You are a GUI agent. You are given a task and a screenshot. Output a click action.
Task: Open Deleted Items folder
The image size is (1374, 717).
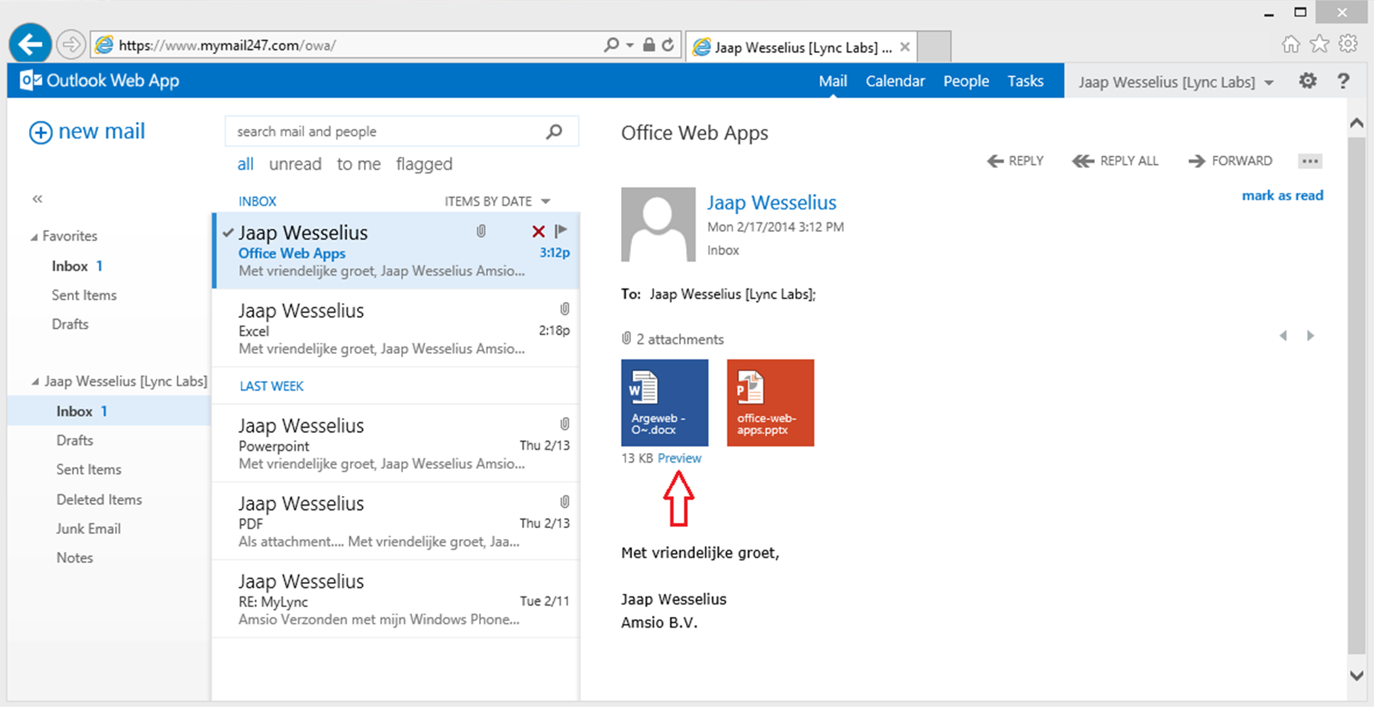pos(99,500)
